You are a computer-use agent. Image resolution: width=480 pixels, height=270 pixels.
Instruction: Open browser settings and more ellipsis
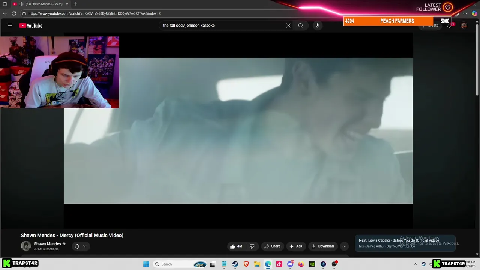point(465,13)
